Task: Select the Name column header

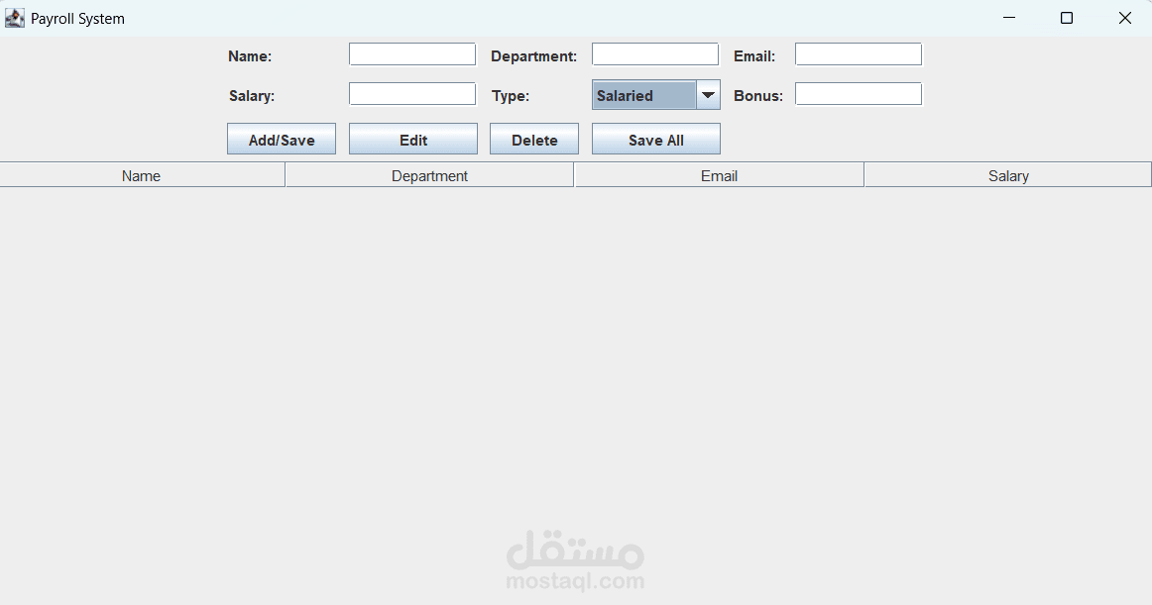Action: click(x=142, y=175)
